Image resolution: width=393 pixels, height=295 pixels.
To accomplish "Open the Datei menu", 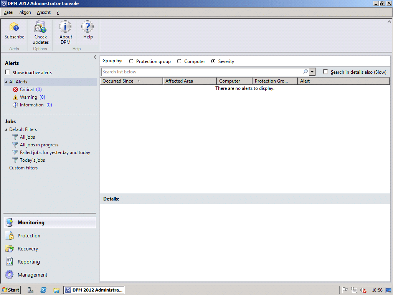I will point(8,12).
